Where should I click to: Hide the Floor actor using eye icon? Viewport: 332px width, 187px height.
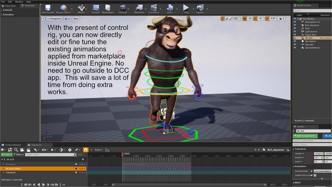[295, 28]
